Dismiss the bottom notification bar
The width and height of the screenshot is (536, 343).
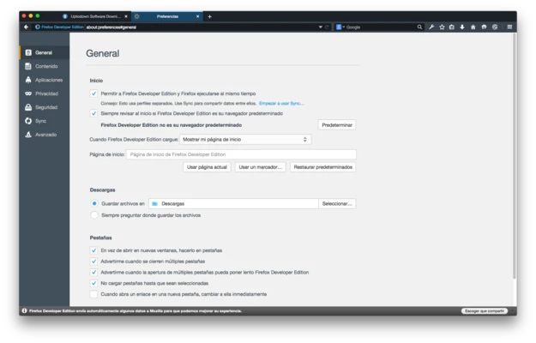coord(512,311)
